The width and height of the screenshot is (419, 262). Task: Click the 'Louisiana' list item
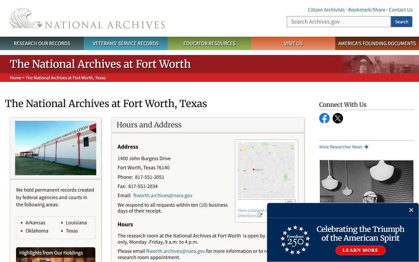click(x=76, y=223)
